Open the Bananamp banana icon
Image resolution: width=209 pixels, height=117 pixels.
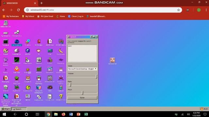(x=61, y=52)
